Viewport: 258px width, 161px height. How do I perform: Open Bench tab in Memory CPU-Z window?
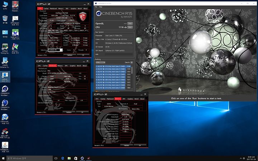click(137, 99)
